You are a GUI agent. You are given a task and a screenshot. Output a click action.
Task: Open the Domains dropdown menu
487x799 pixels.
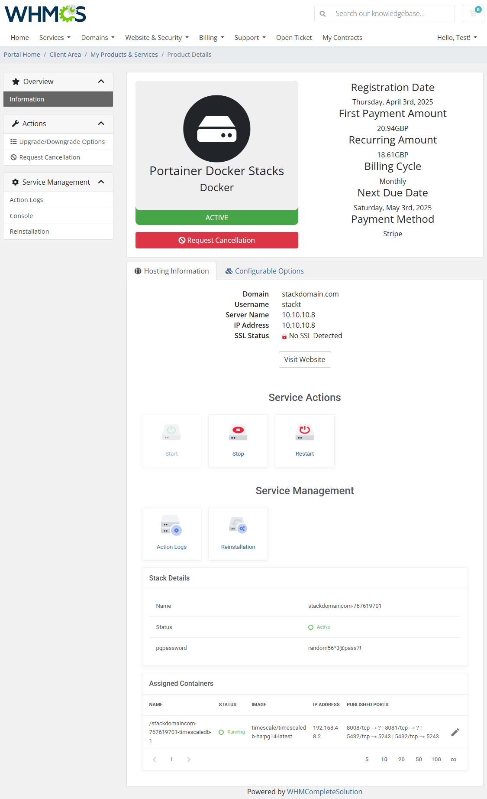pos(98,38)
